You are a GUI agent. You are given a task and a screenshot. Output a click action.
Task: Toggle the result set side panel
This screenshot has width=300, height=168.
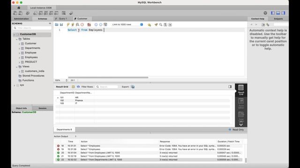[230, 87]
